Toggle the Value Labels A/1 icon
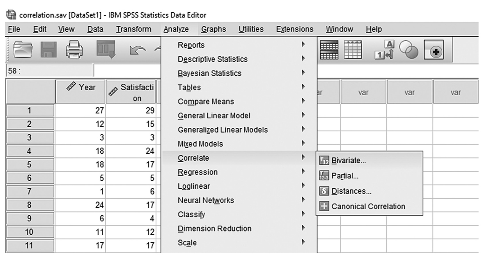Screen dimensions: 482x261 [385, 50]
